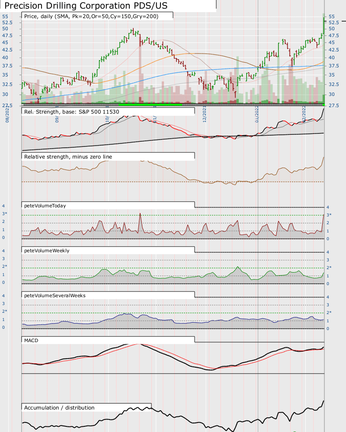
Task: Select the Price, daily SMA panel label
Action: pos(91,16)
